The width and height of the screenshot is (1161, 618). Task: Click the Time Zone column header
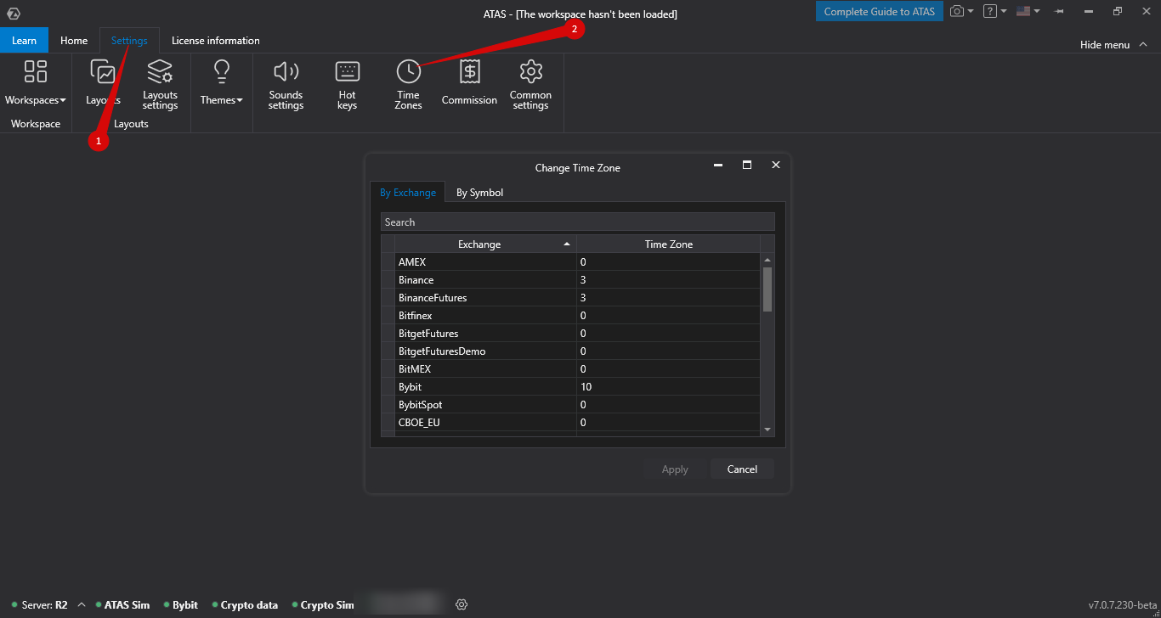(x=669, y=244)
